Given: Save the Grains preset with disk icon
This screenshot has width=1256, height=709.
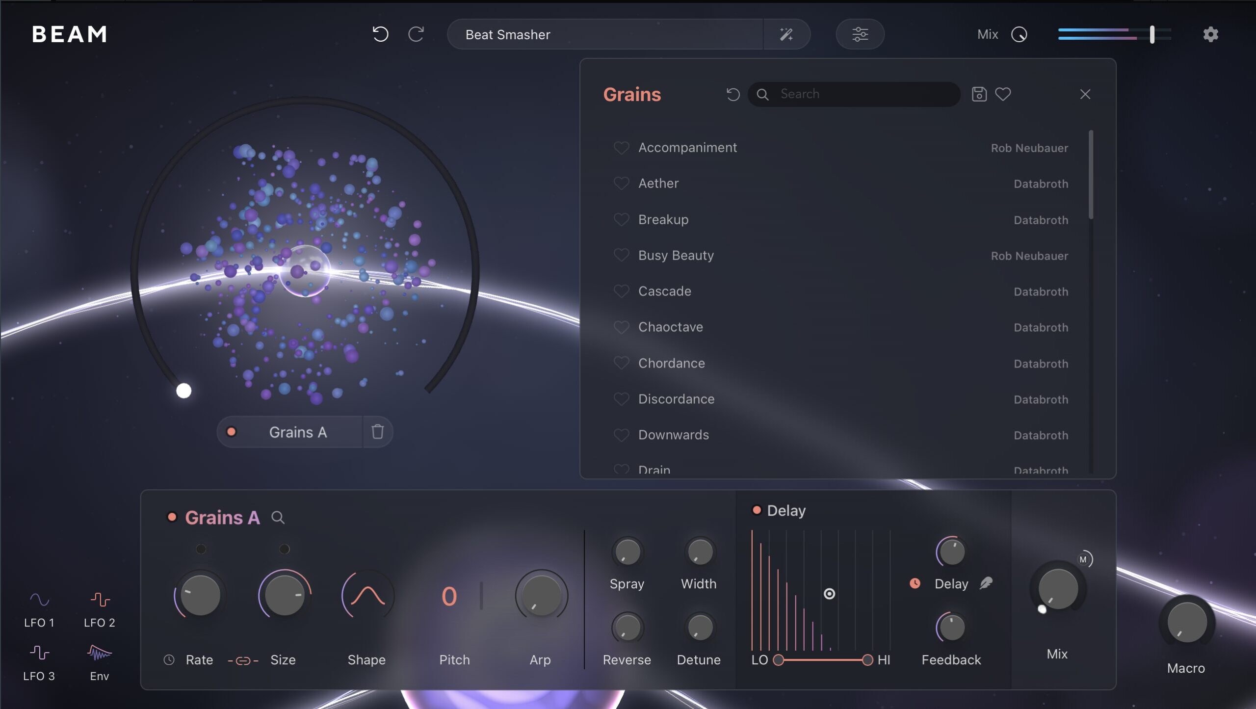Looking at the screenshot, I should point(979,94).
